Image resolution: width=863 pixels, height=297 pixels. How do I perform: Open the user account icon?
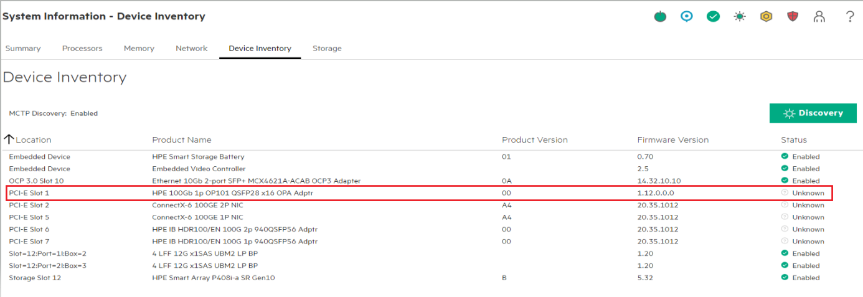point(819,17)
